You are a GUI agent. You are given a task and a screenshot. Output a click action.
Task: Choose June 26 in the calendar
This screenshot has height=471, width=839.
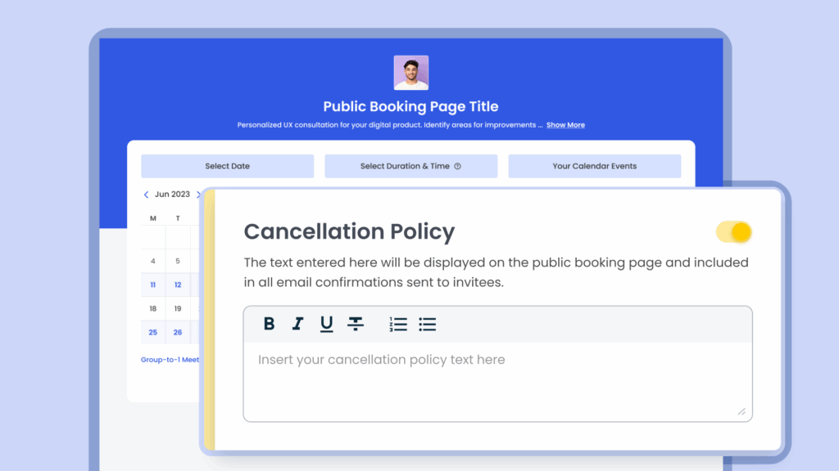click(x=178, y=332)
